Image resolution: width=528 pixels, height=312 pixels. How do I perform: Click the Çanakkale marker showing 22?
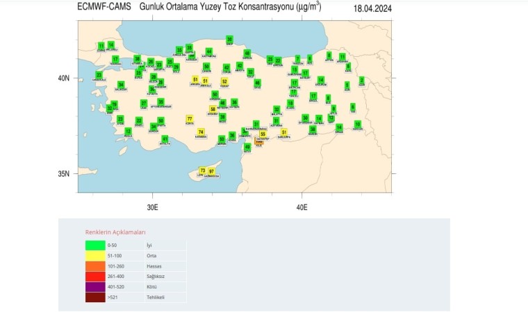99,75
